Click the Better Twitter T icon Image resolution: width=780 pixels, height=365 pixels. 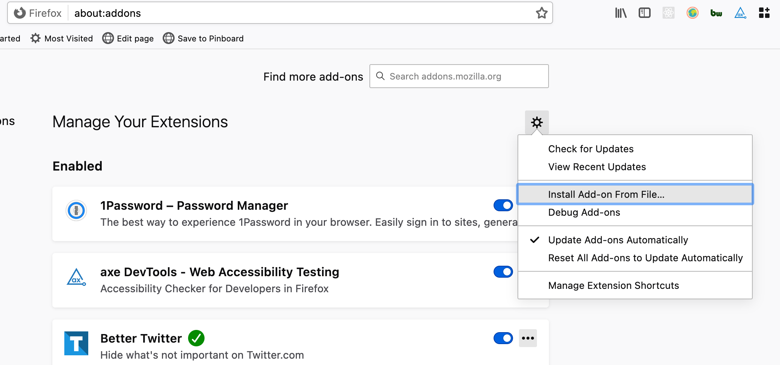76,343
